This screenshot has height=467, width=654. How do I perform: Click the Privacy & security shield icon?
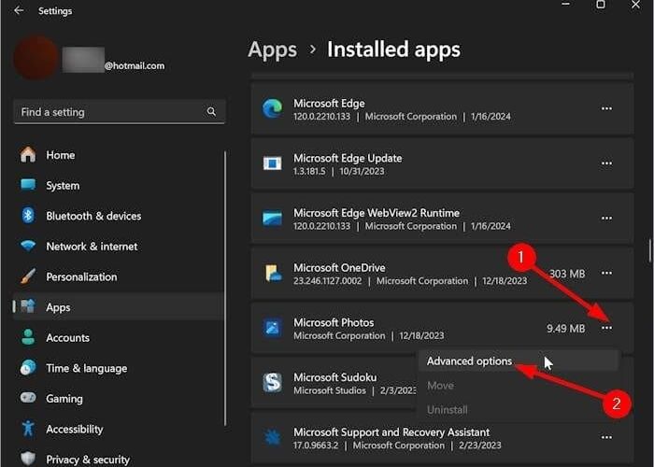coord(28,459)
